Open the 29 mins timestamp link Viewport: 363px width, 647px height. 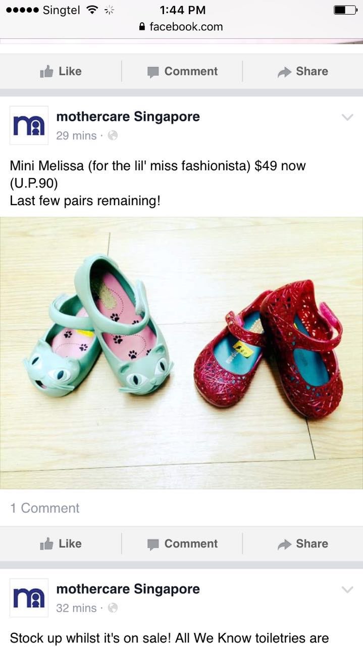pos(76,135)
